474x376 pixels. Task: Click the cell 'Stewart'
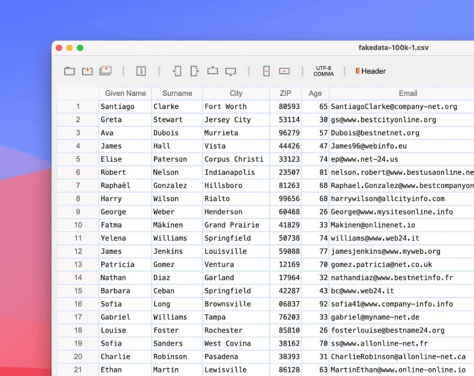pyautogui.click(x=177, y=120)
